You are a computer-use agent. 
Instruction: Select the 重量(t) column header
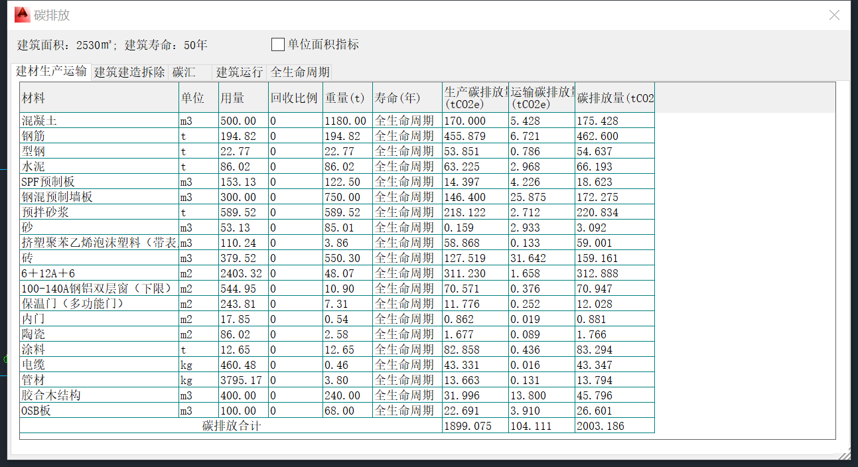pyautogui.click(x=347, y=98)
